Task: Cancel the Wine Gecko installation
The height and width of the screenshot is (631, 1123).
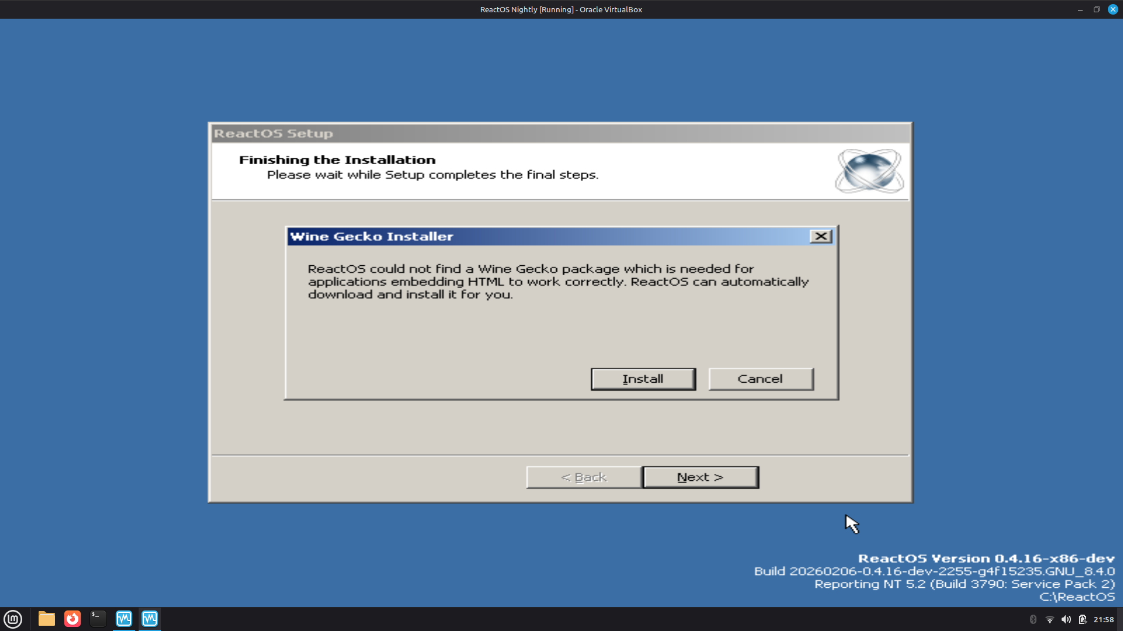Action: coord(760,379)
